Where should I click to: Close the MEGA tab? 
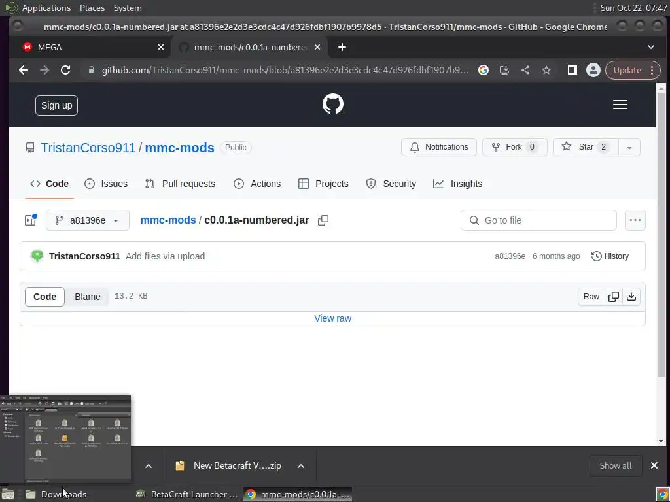161,47
